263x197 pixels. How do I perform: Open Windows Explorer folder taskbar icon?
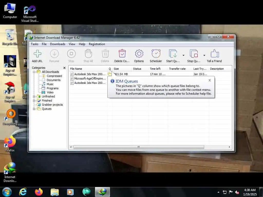[x=55, y=192]
